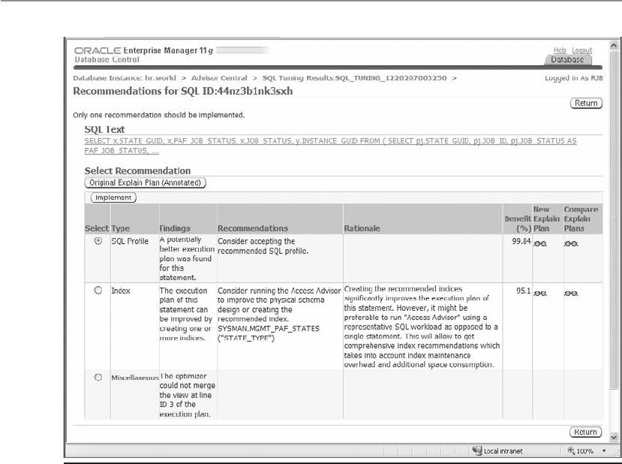Click the 99.84 benefit value

tap(521, 241)
